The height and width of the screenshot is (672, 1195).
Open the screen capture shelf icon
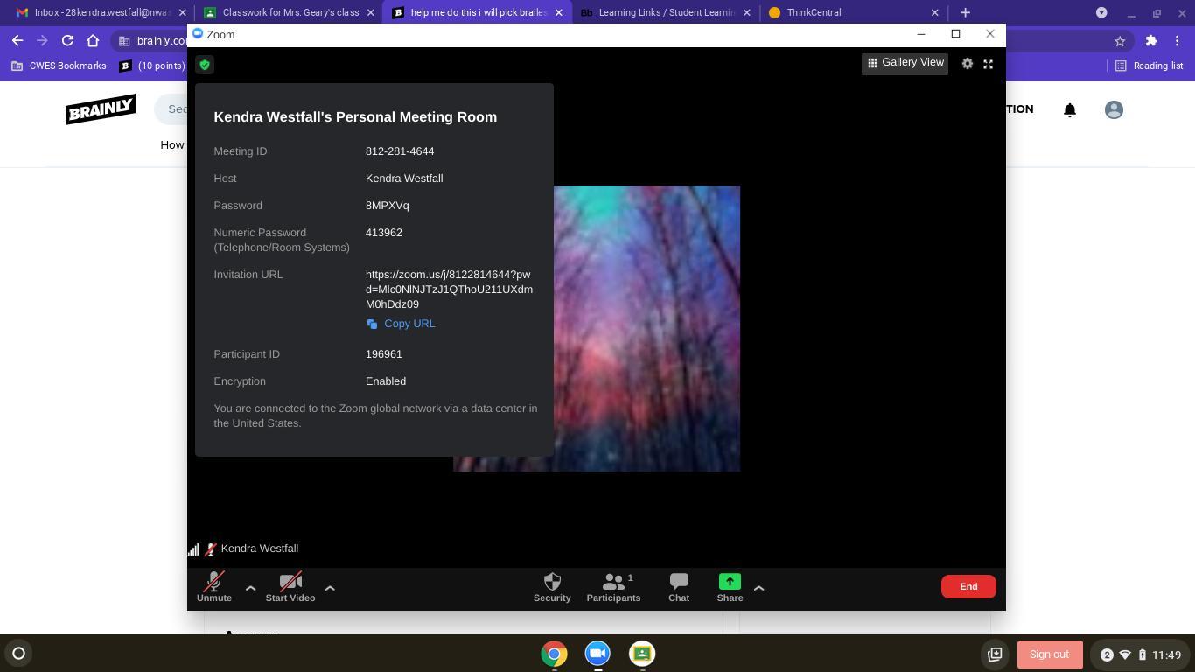pyautogui.click(x=995, y=654)
